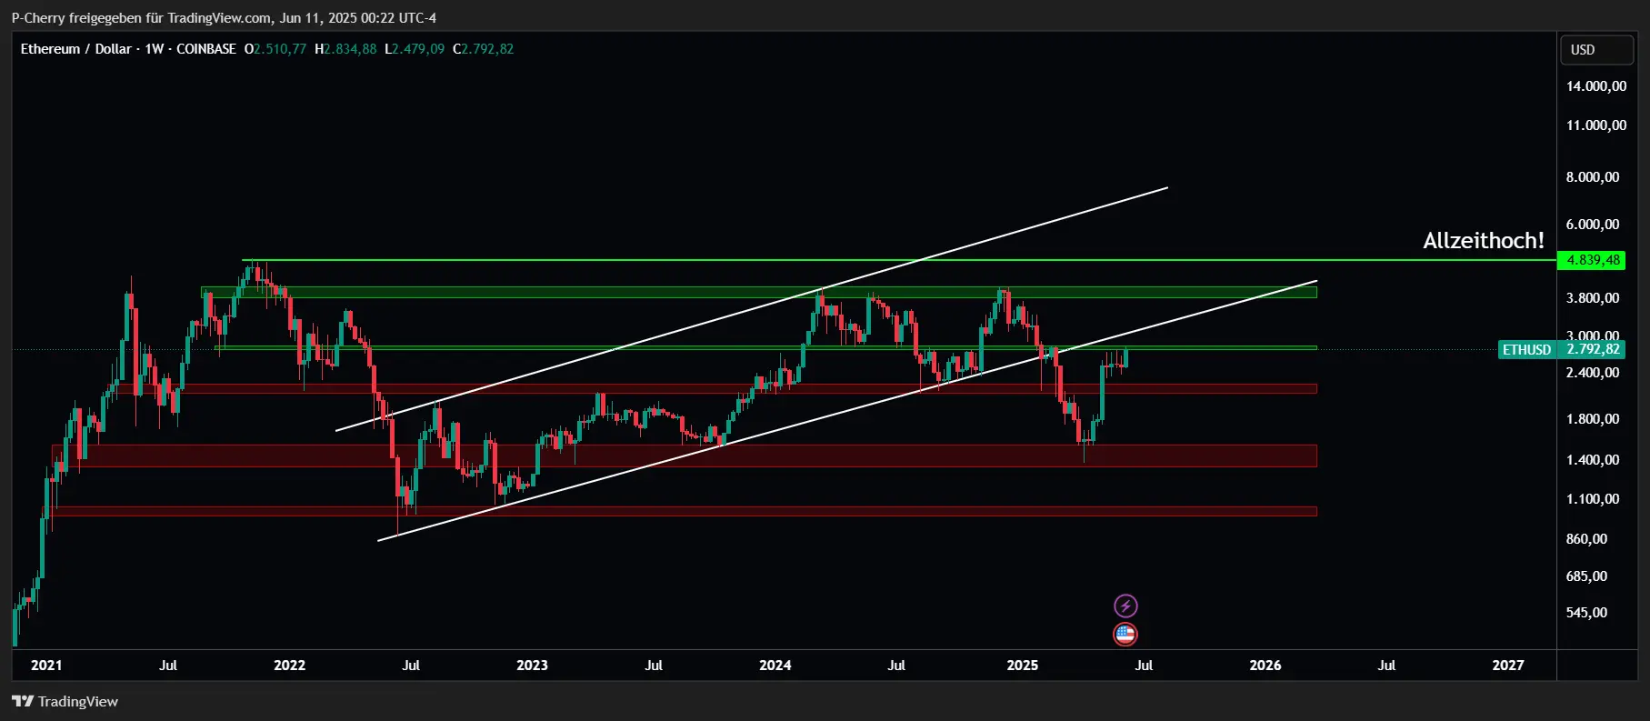Click the current price label 2.792,82
The height and width of the screenshot is (721, 1650).
click(x=1593, y=350)
